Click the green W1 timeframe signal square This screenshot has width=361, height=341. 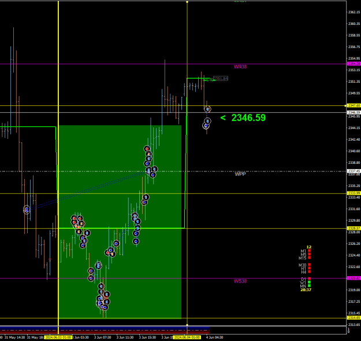(x=309, y=282)
